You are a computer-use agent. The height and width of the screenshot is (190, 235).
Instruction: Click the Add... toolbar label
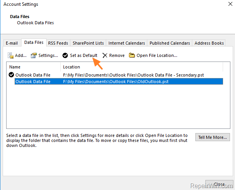coord(21,55)
